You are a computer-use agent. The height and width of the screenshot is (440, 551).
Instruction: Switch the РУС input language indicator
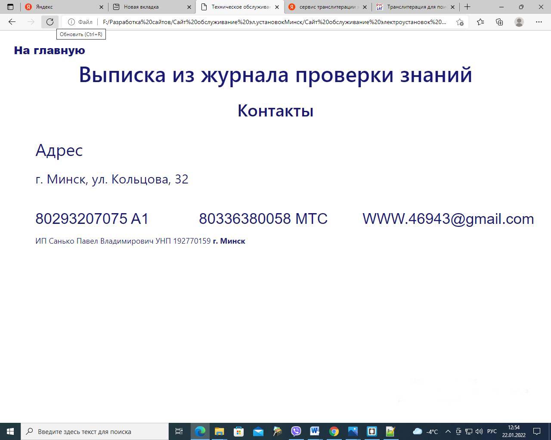492,431
